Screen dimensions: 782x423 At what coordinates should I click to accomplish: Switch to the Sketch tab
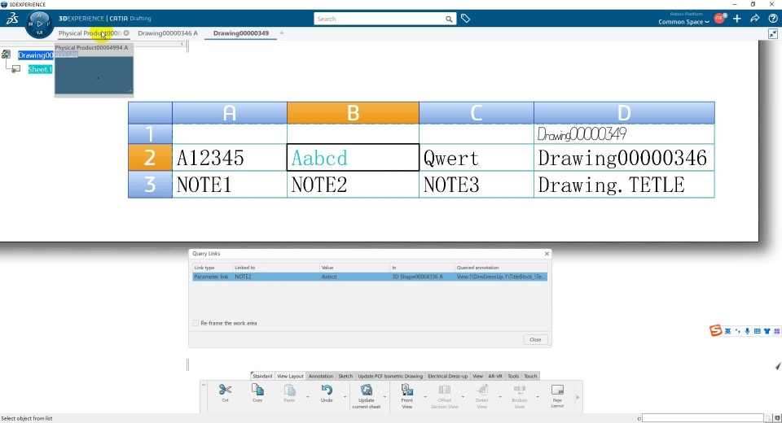click(345, 376)
